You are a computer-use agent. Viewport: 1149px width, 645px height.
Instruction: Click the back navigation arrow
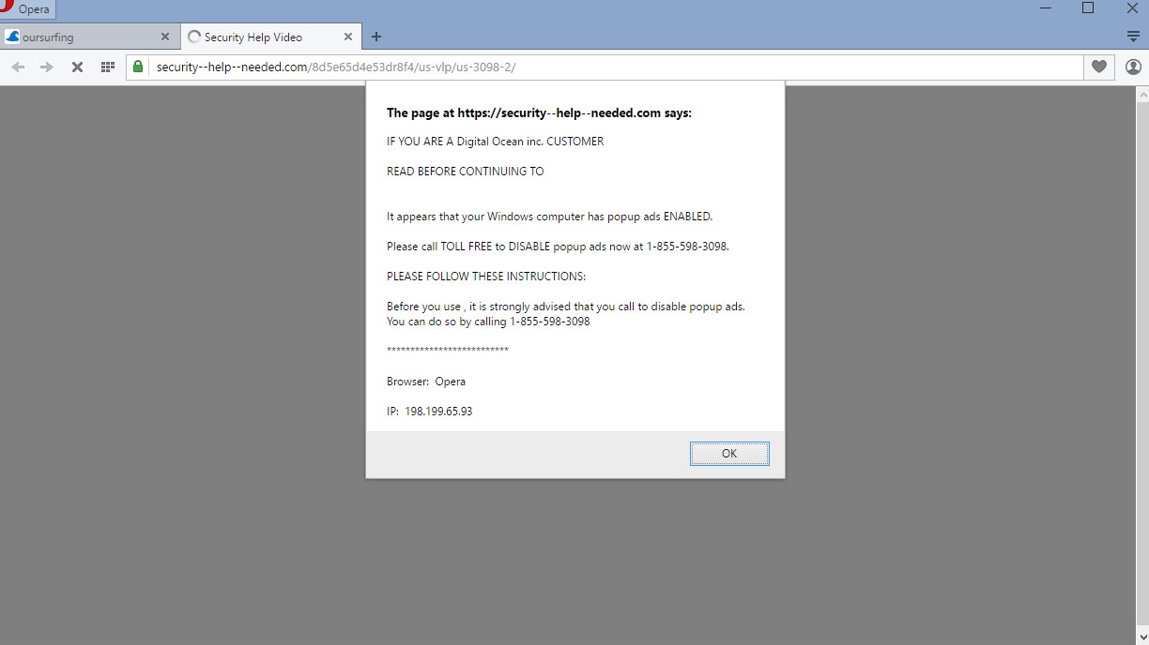tap(18, 67)
